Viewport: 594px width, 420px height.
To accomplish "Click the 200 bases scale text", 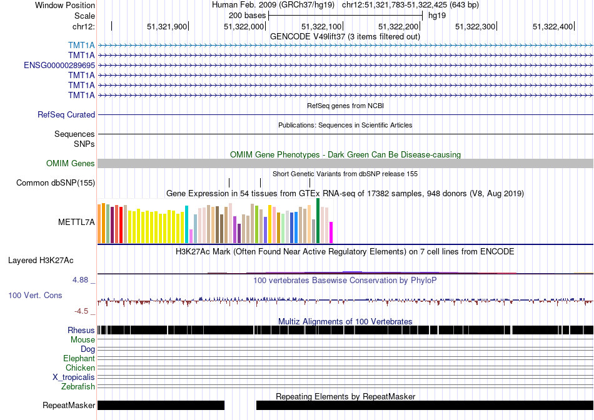I will coord(247,16).
